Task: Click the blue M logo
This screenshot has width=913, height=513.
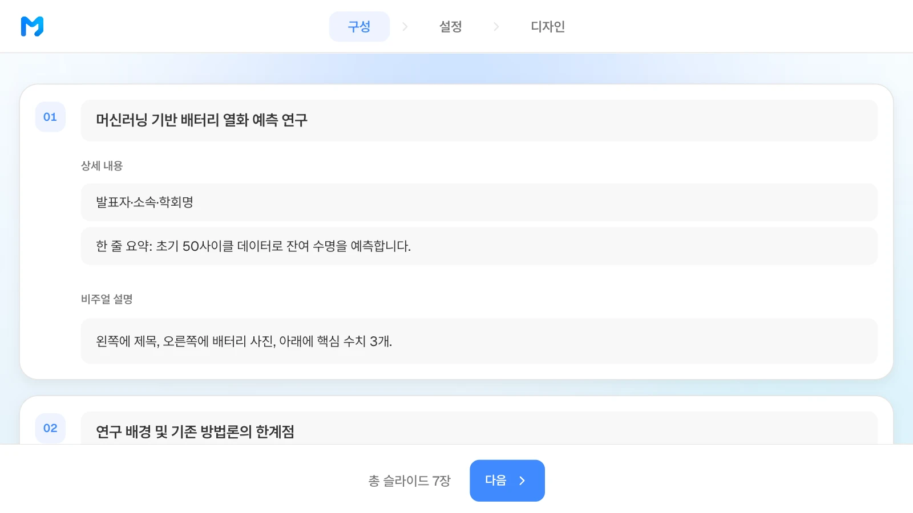Action: [32, 26]
